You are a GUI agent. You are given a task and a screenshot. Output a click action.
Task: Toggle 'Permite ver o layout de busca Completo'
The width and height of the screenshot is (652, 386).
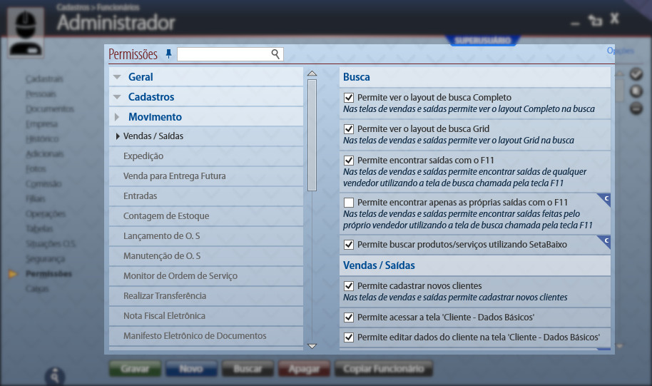coord(349,98)
